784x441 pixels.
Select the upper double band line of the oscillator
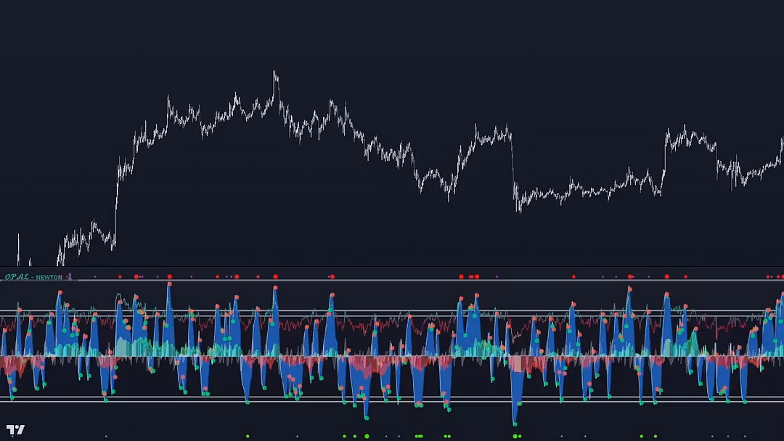(392, 313)
